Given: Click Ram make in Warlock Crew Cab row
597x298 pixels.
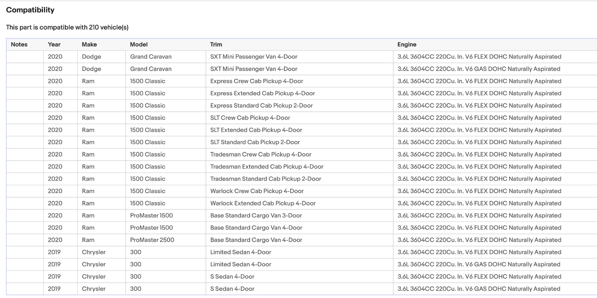Looking at the screenshot, I should (x=88, y=191).
